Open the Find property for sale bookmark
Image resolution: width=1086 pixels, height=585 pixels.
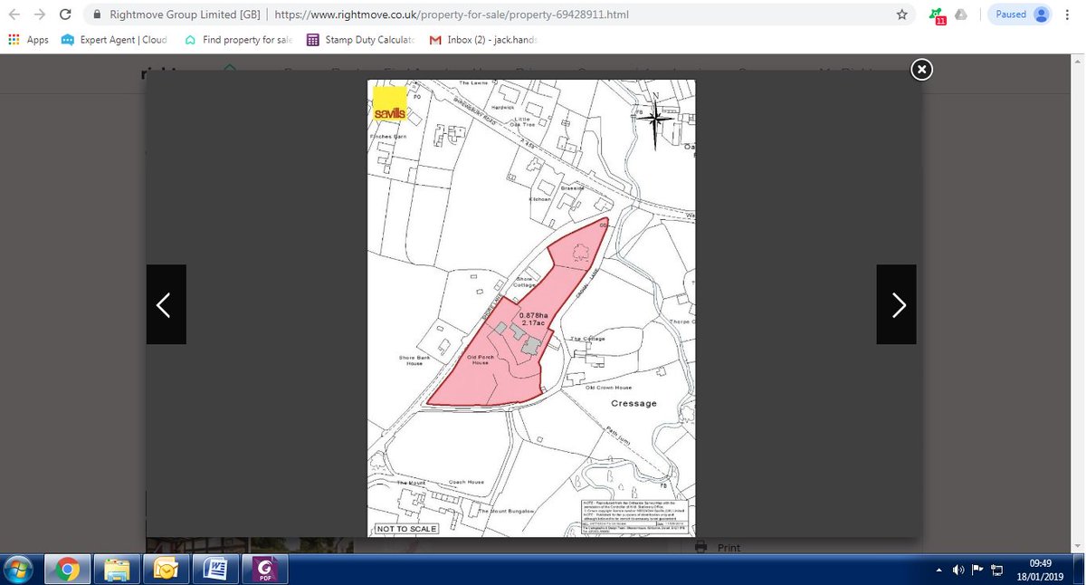point(237,40)
